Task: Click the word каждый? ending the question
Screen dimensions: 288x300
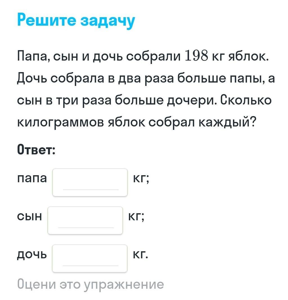Action: (227, 123)
